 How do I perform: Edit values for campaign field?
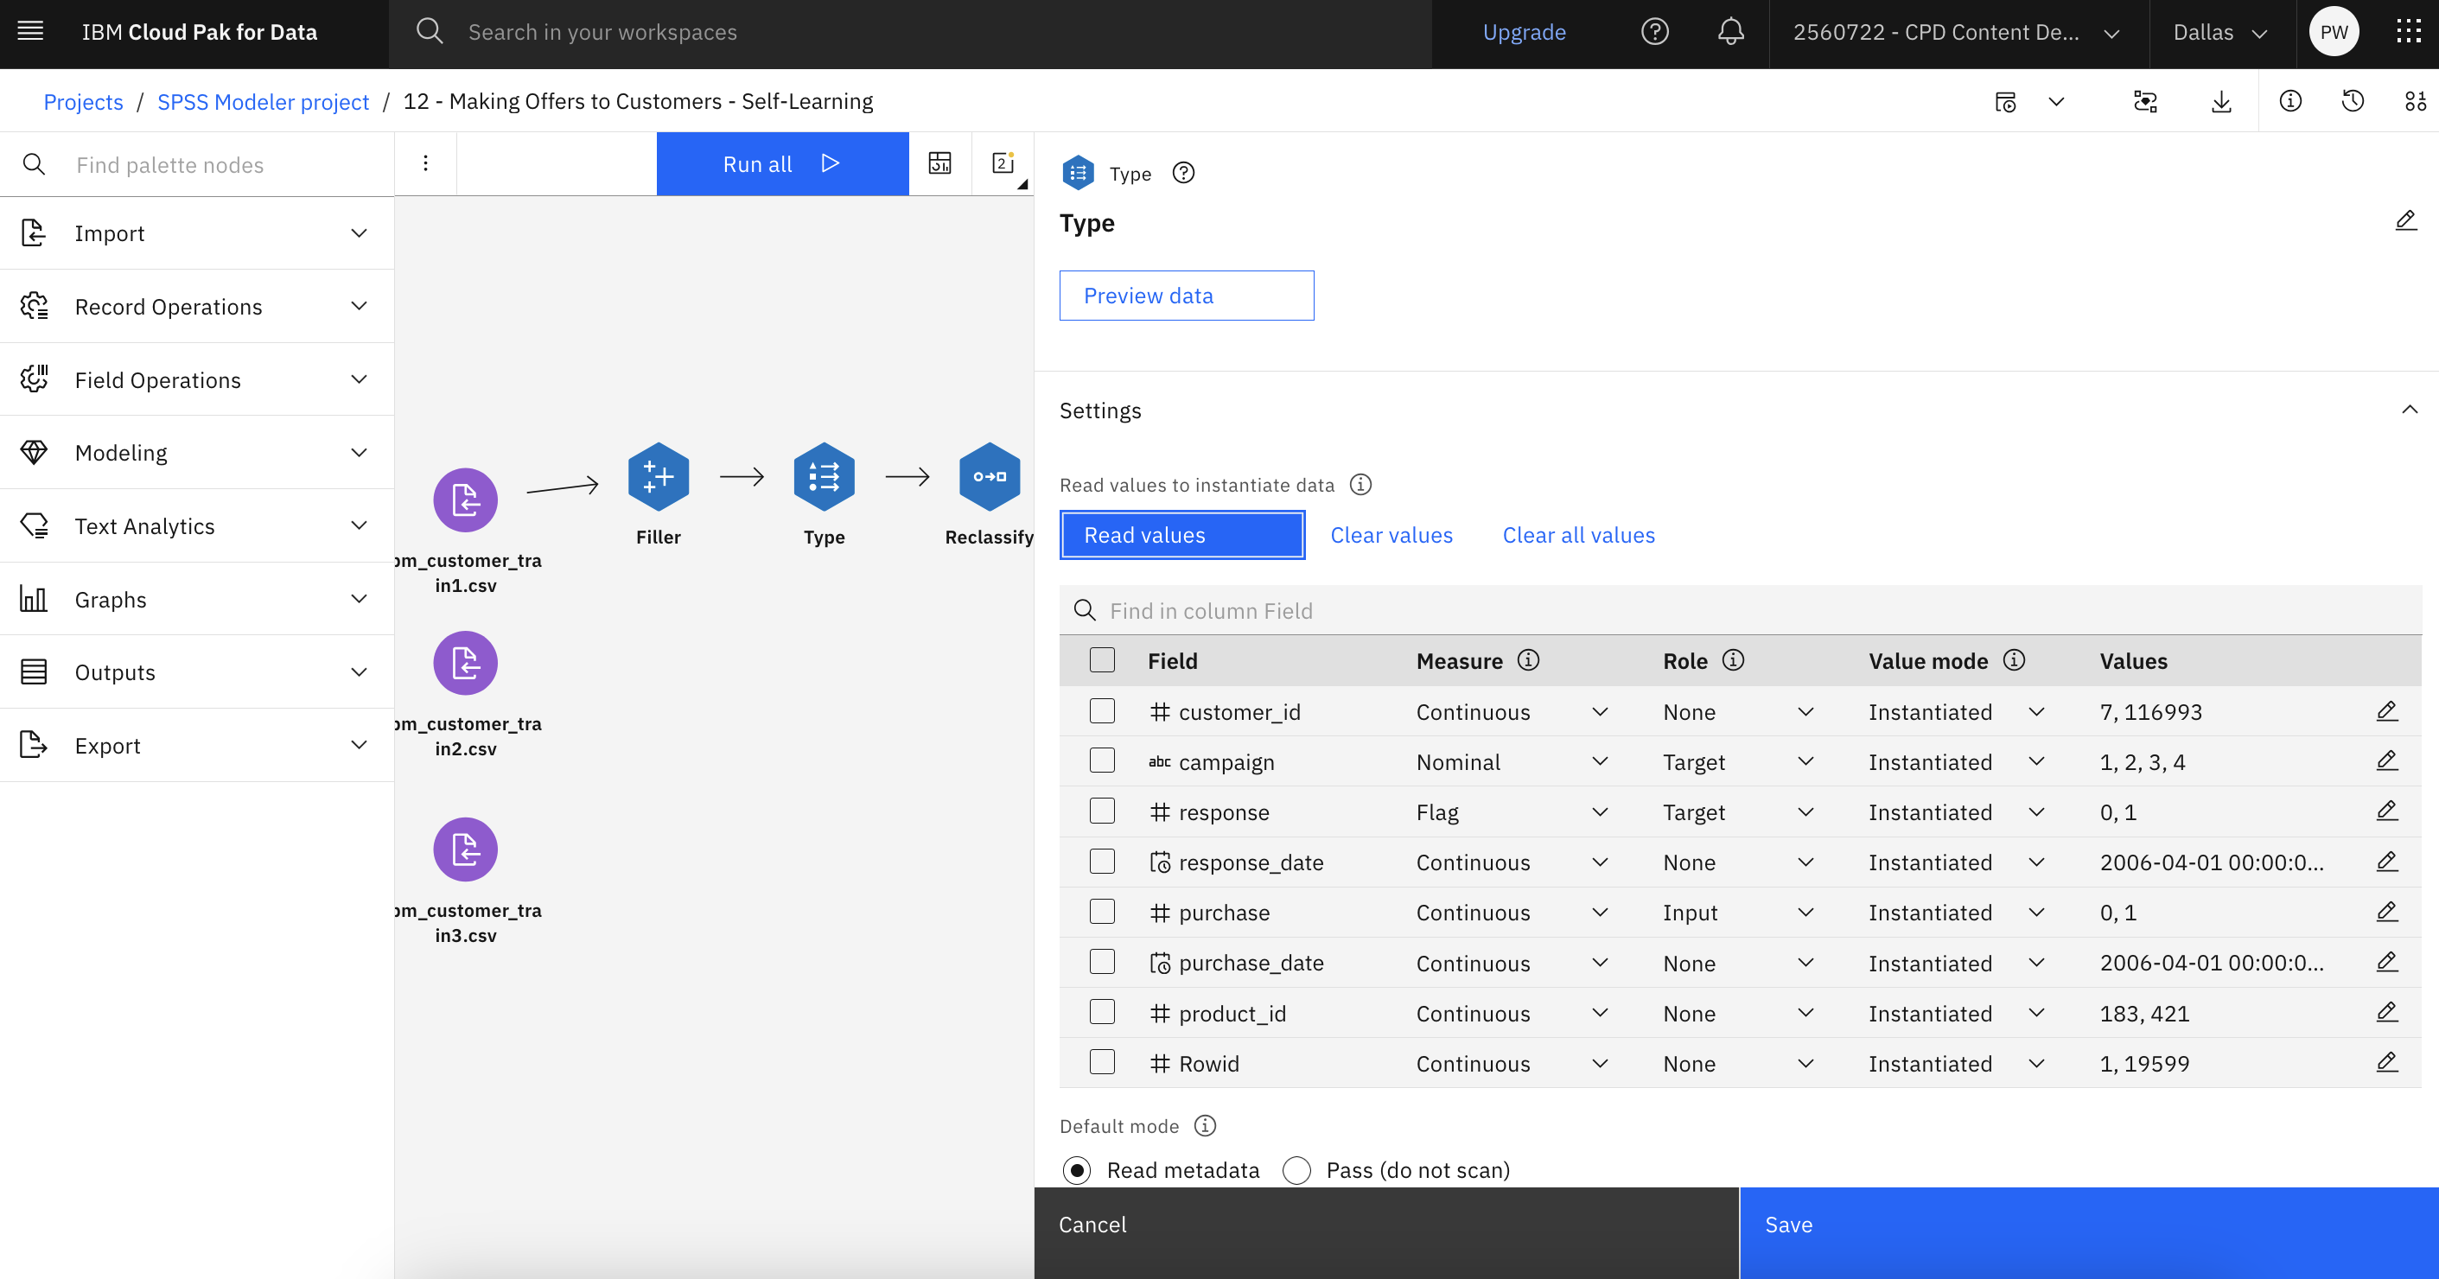click(x=2387, y=761)
